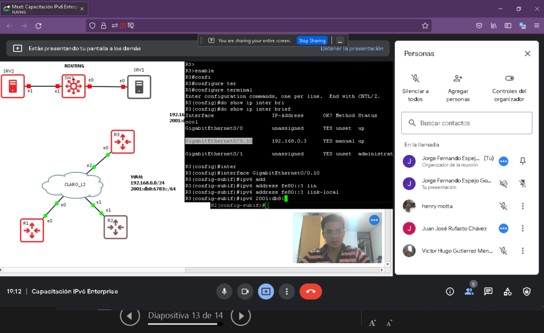This screenshot has width=544, height=333.
Task: Click the Stop Sharing button
Action: 311,41
